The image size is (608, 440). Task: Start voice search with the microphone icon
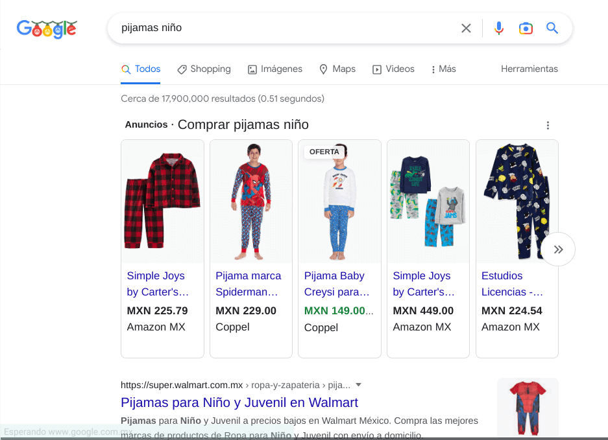[x=498, y=28]
